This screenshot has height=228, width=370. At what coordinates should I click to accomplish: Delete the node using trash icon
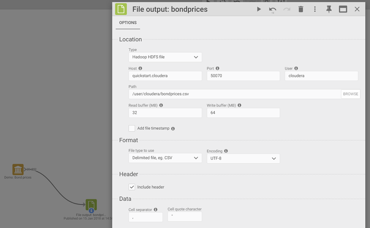coord(301,9)
